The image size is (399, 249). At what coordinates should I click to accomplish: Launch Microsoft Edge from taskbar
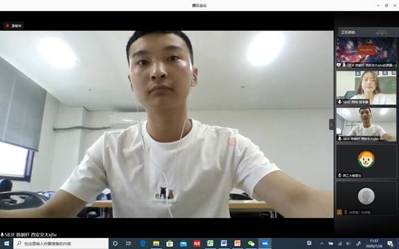point(143,243)
